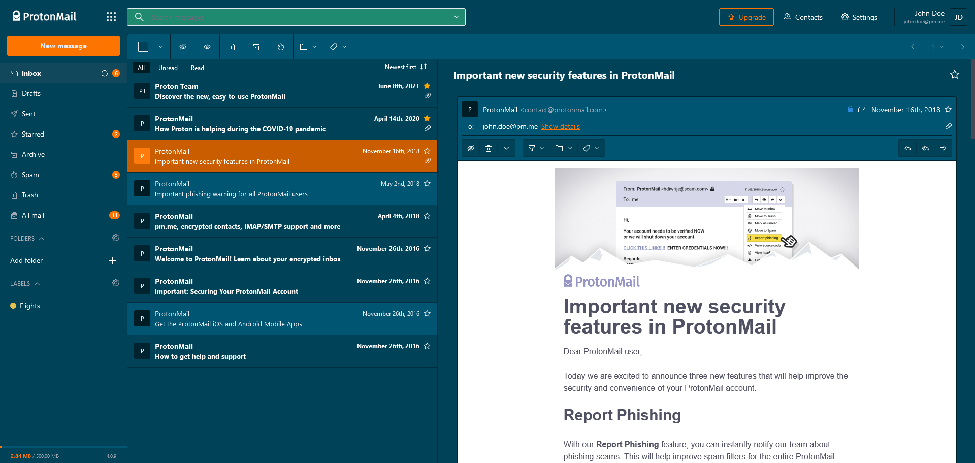The image size is (975, 463).
Task: Go to the next page arrow
Action: pos(962,47)
